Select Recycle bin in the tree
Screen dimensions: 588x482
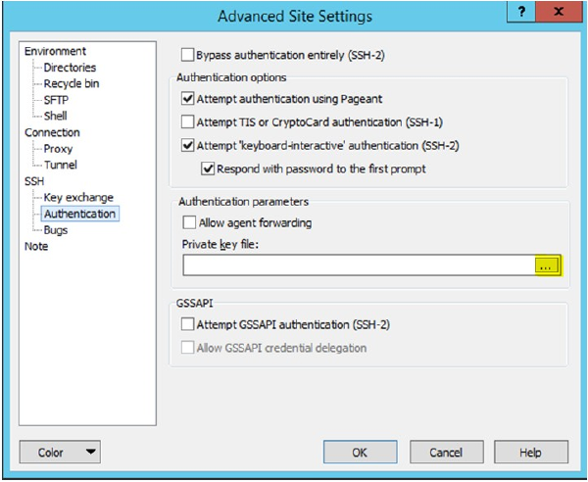pos(72,83)
